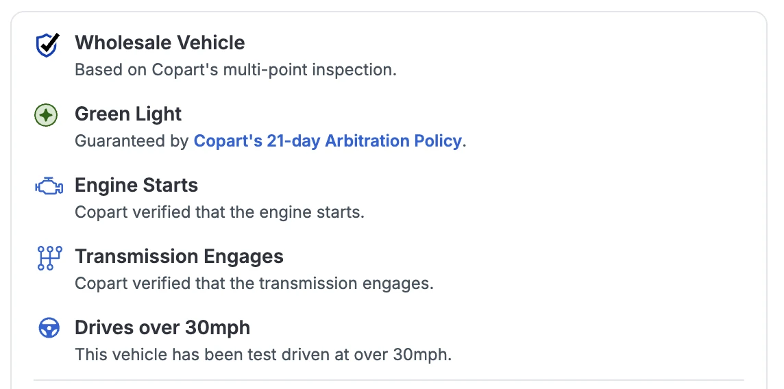Click the steering wheel icon
Image resolution: width=784 pixels, height=389 pixels.
(48, 329)
